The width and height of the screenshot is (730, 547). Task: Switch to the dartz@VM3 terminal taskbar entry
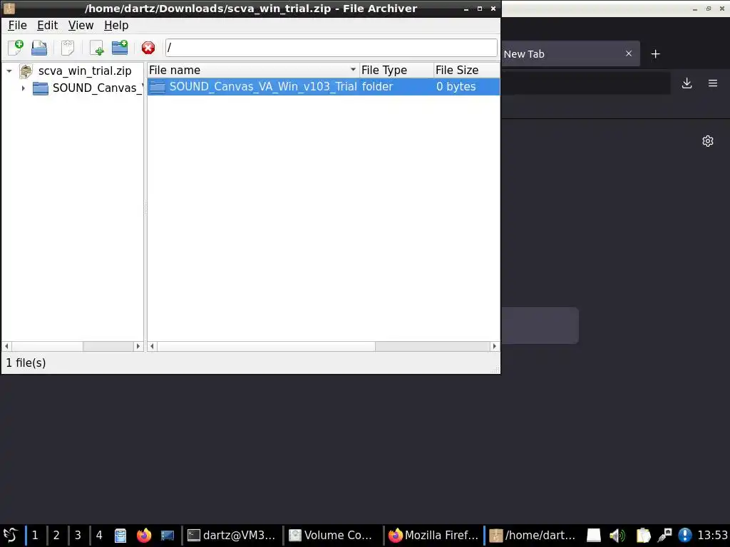click(x=232, y=536)
